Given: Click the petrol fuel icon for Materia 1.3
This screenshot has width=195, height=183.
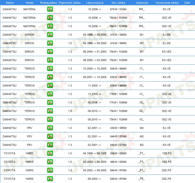Looking at the screenshot, I should click(x=50, y=9).
